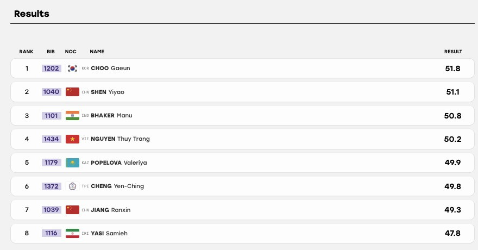The image size is (478, 250).
Task: Click the Vietnam flag icon
Action: [72, 139]
